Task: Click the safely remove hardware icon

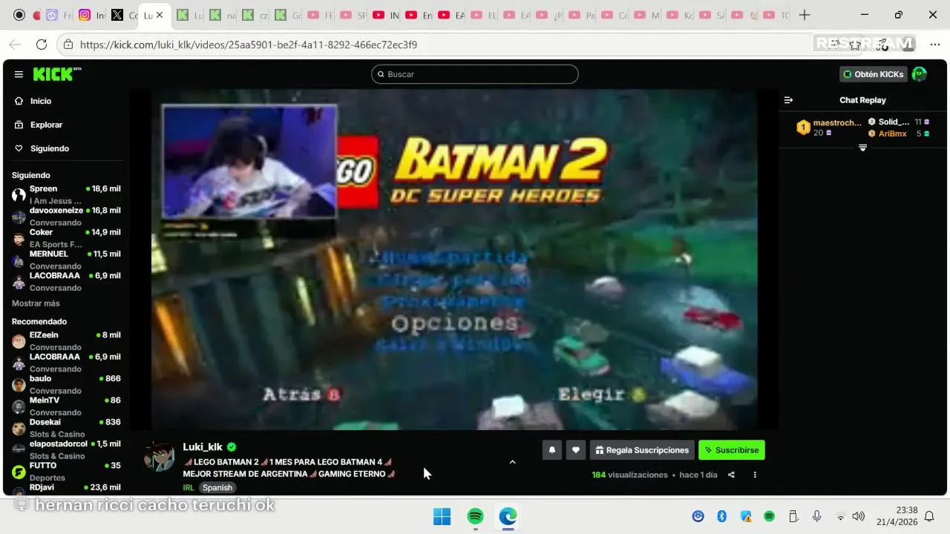Action: [x=793, y=516]
